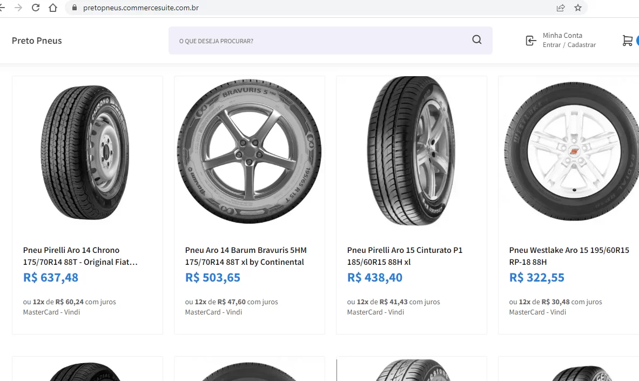Click 'MasterCard - Vindi' under Barum Bravuris

coord(213,312)
